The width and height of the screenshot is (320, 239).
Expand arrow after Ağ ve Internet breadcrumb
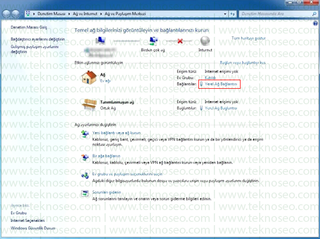101,14
